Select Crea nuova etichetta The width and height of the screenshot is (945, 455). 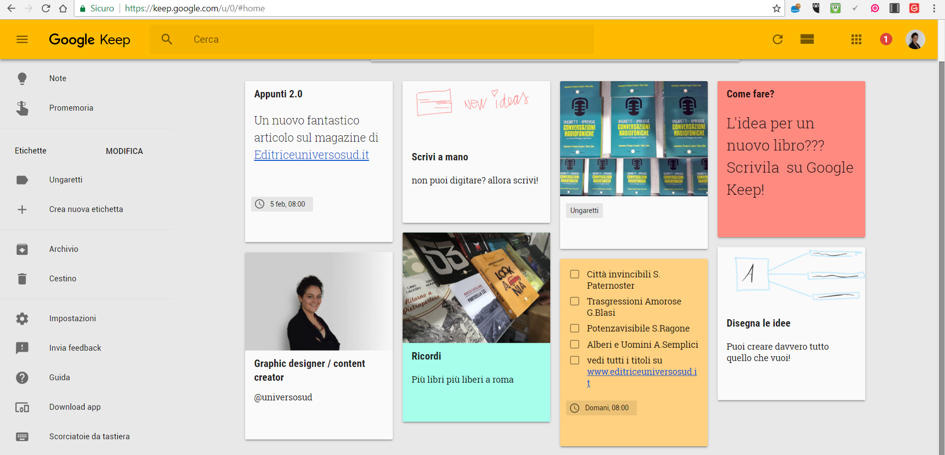86,210
